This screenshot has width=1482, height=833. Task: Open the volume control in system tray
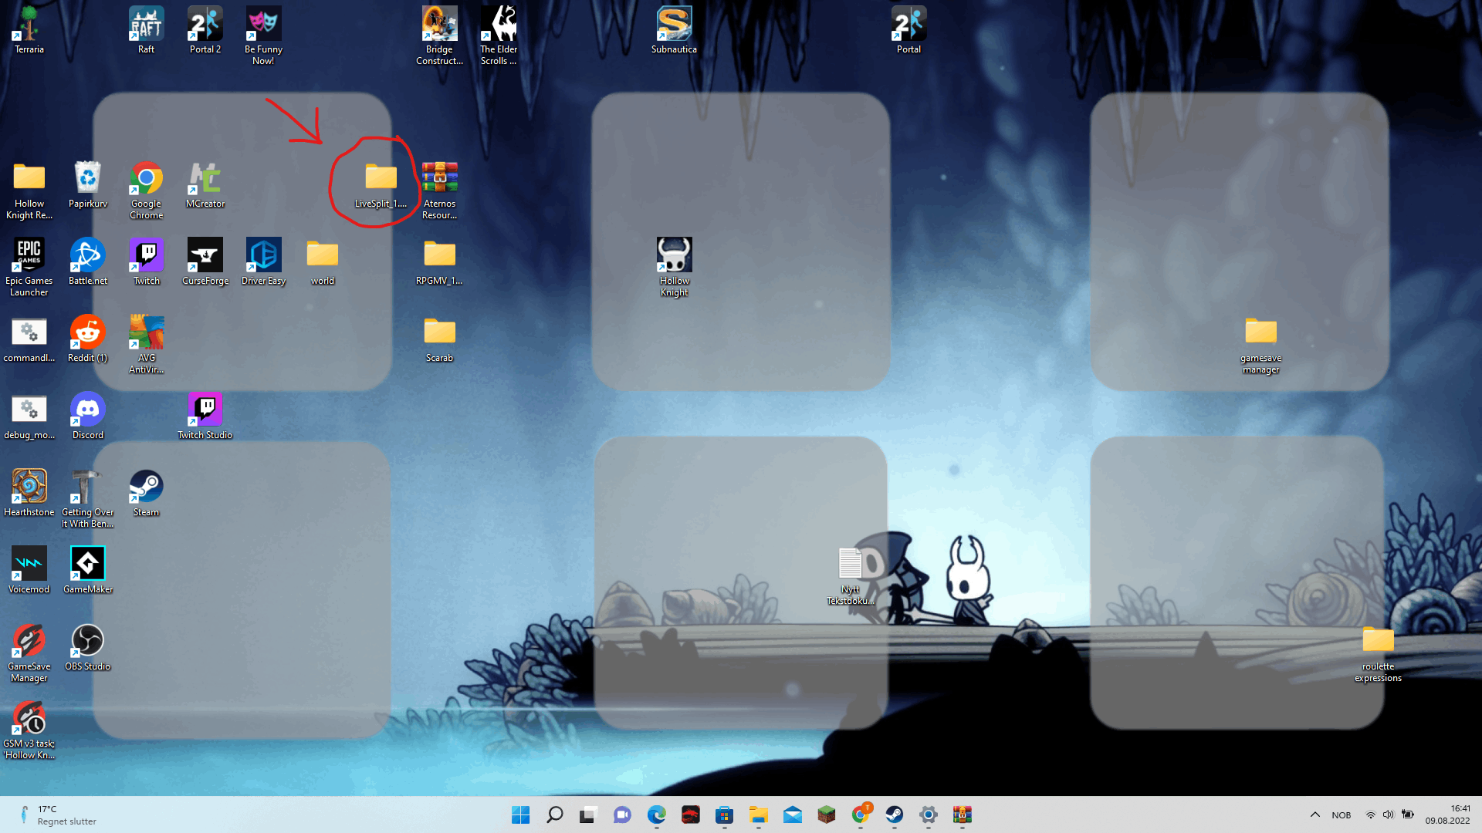tap(1388, 814)
